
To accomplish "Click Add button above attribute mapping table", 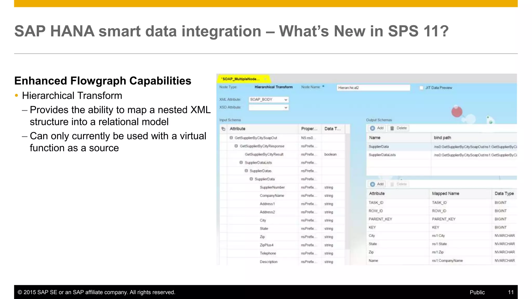I will (x=377, y=184).
